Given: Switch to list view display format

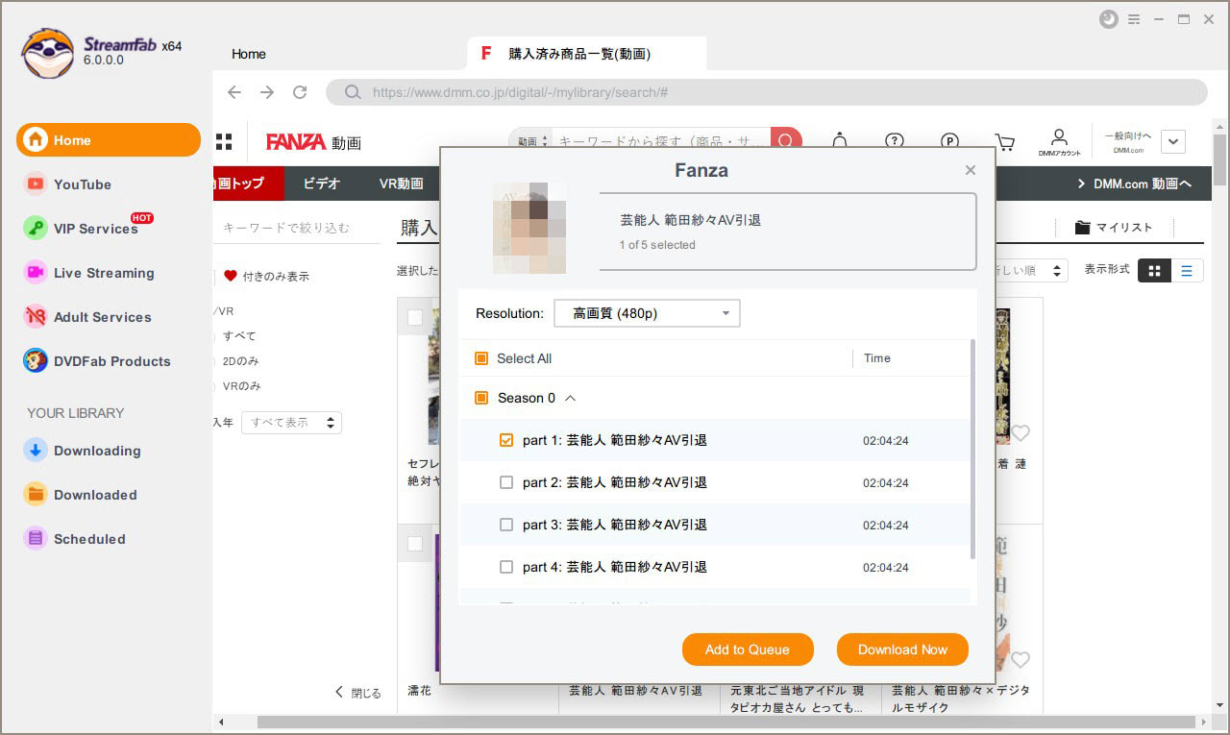Looking at the screenshot, I should tap(1187, 271).
